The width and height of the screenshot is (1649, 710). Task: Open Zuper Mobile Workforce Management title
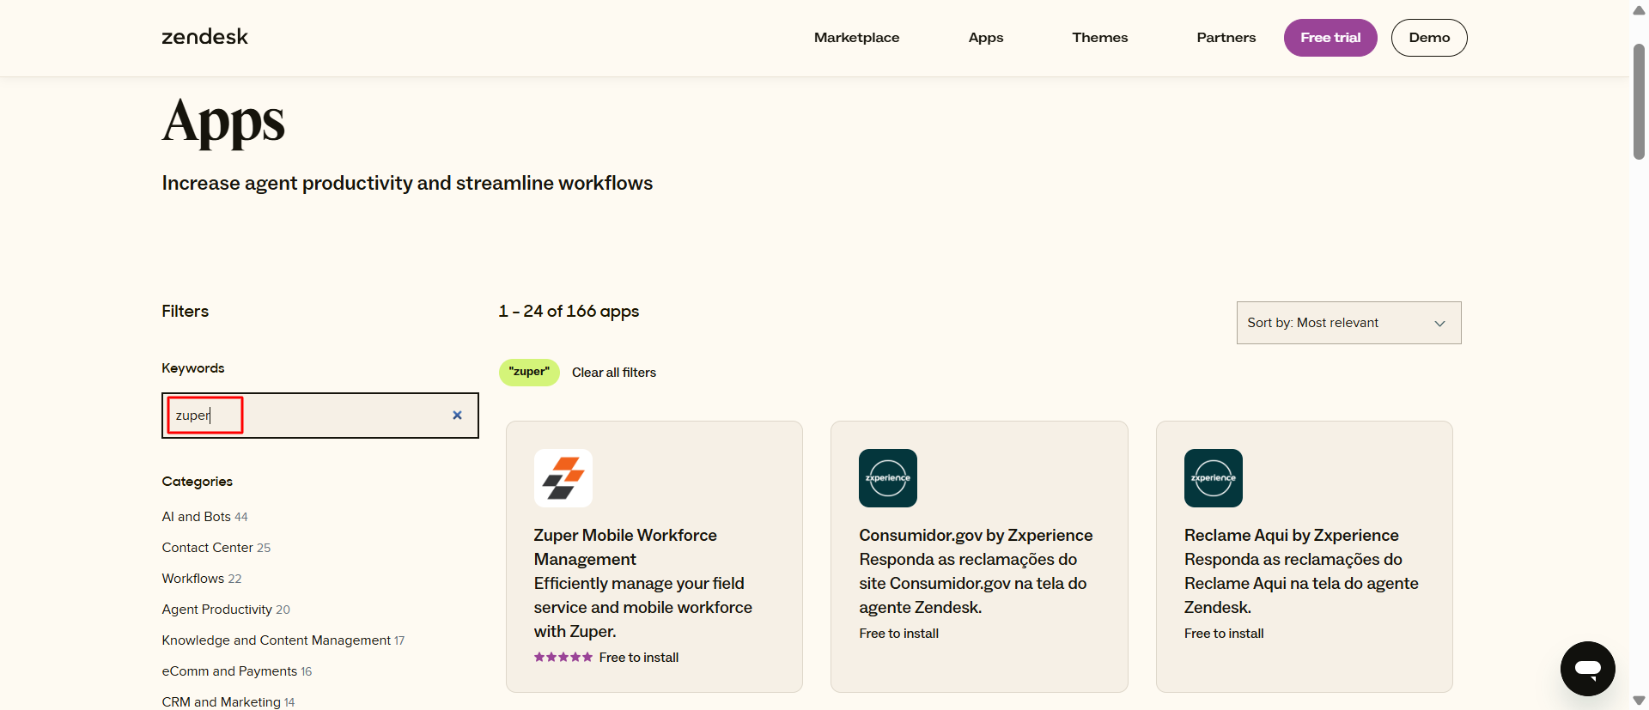[625, 547]
